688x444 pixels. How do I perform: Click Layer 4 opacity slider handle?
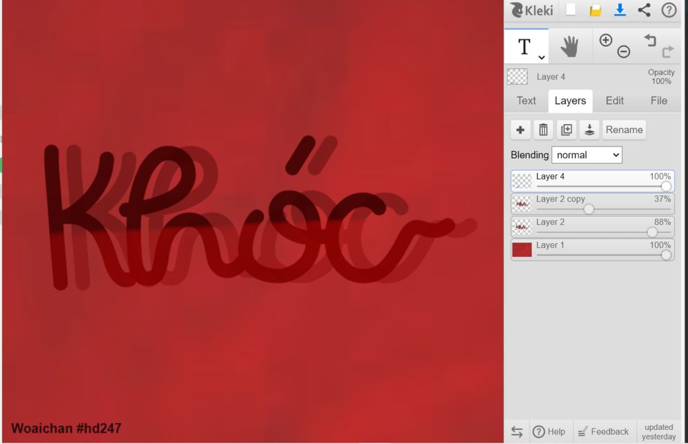[666, 187]
